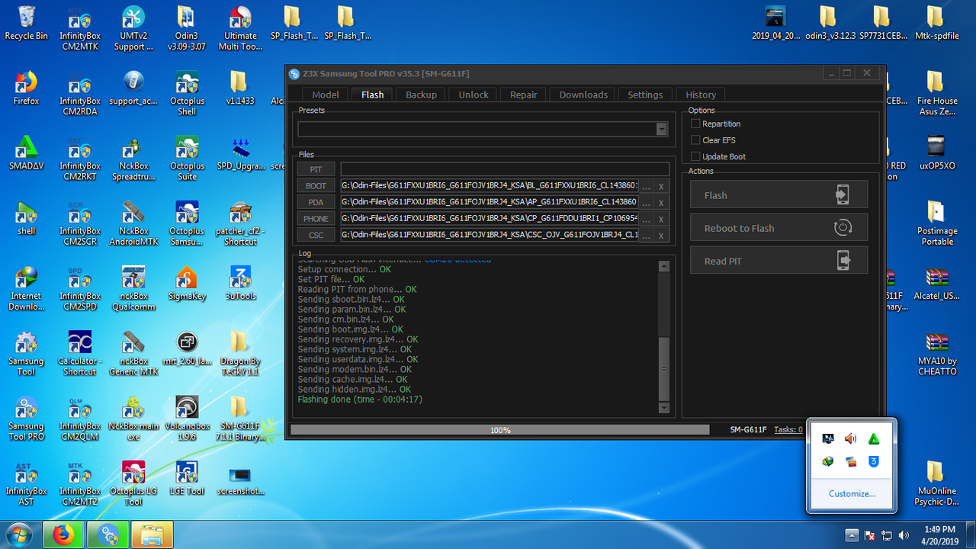Open the Backup tab
This screenshot has width=976, height=549.
pos(421,95)
